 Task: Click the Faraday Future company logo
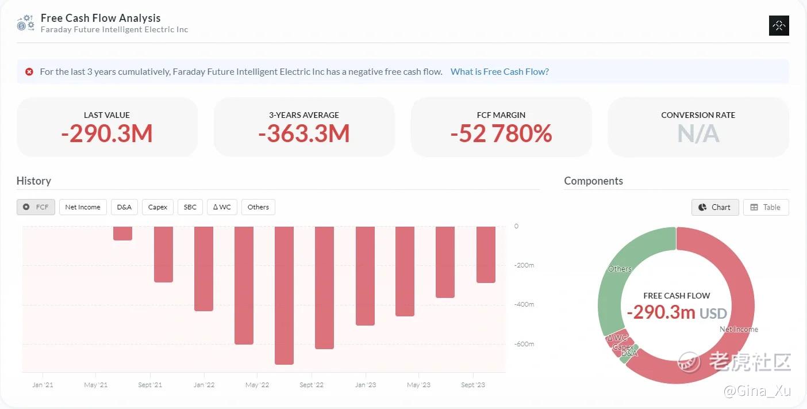779,25
